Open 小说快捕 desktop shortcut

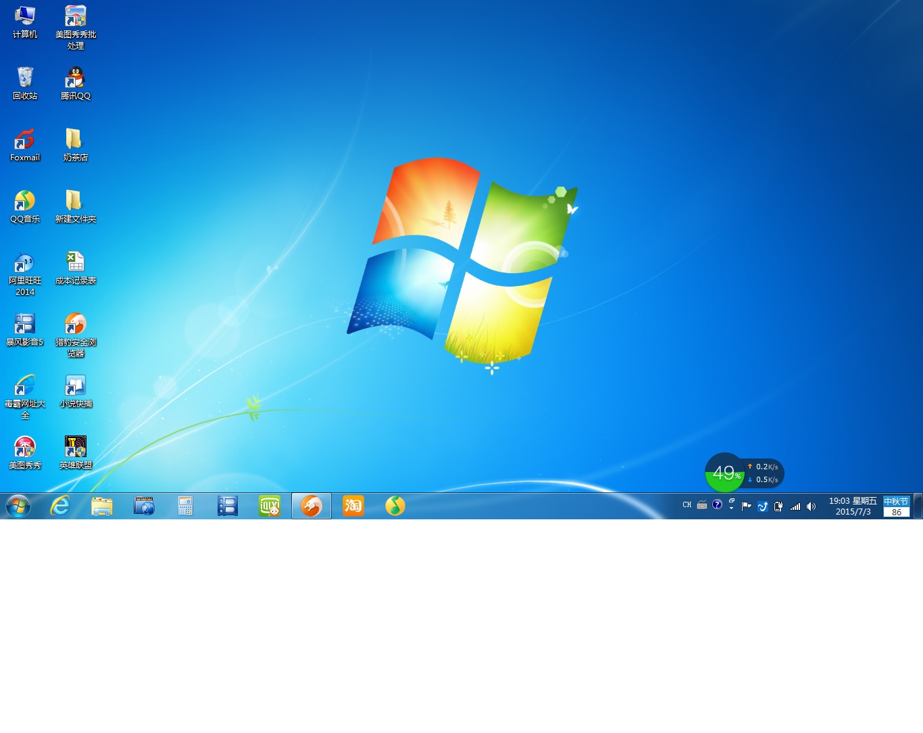pyautogui.click(x=76, y=391)
